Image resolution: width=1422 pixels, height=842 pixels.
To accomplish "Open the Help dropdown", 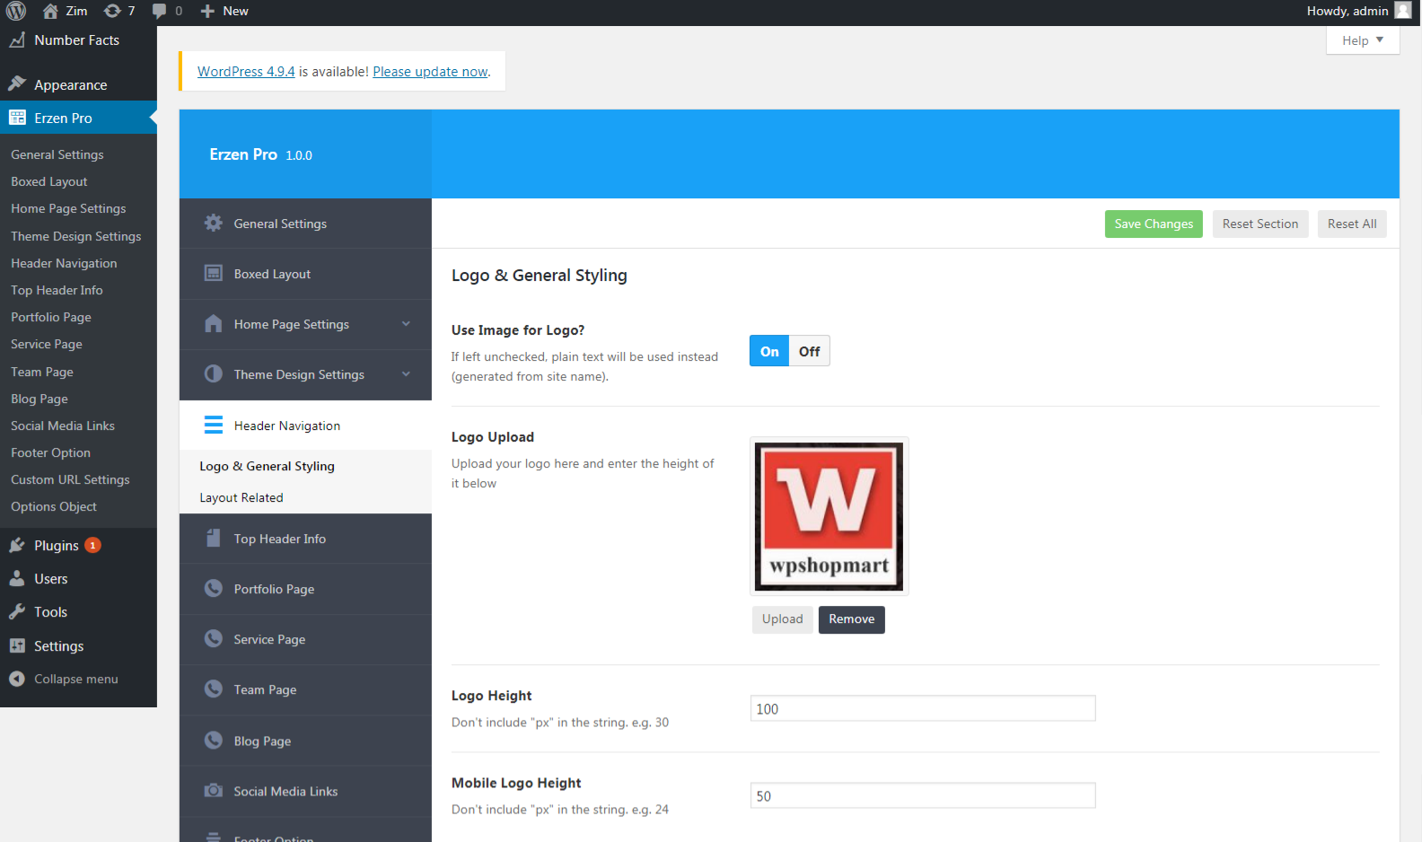I will (1363, 40).
